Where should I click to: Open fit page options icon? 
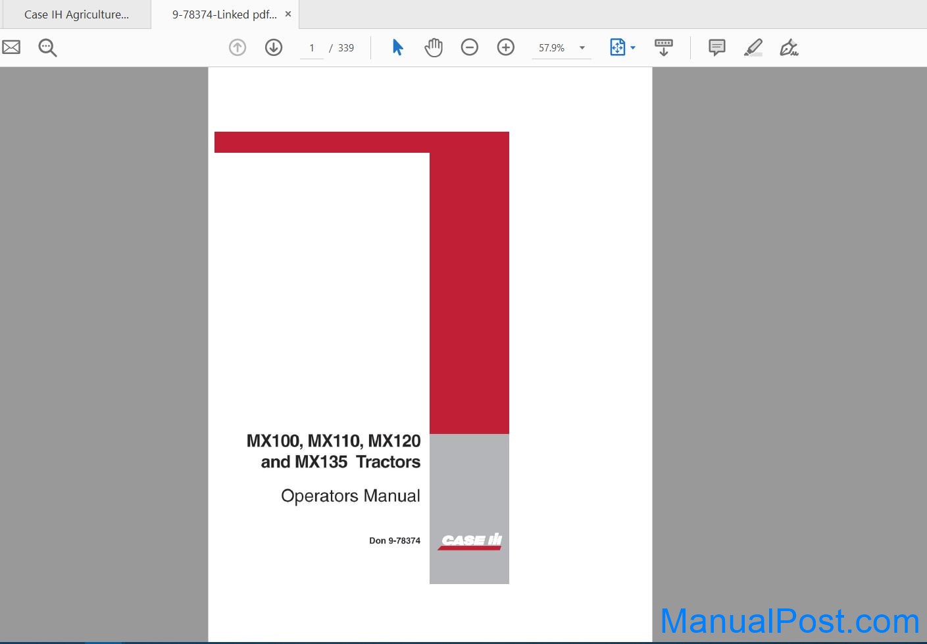617,47
